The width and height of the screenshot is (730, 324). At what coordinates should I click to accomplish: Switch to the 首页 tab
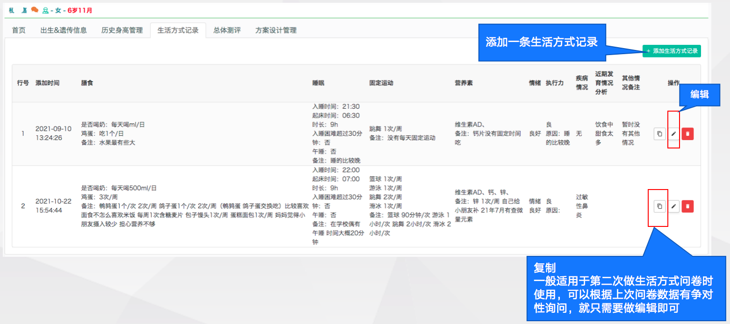coord(19,30)
